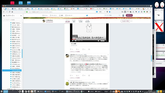The width and height of the screenshot is (165, 93).
Task: Like the second tweet by くまえもん
Action: pyautogui.click(x=83, y=75)
